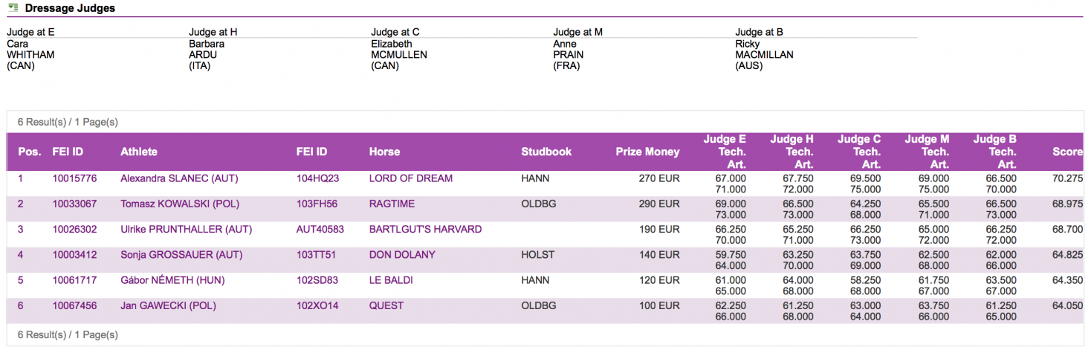Viewport: 1091px width, 350px height.
Task: Open the QUEST horse link
Action: point(386,305)
